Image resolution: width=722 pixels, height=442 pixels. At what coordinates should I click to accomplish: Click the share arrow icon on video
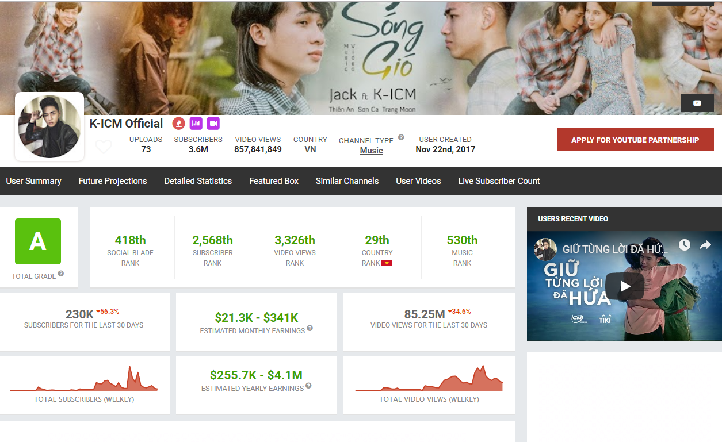click(x=705, y=245)
